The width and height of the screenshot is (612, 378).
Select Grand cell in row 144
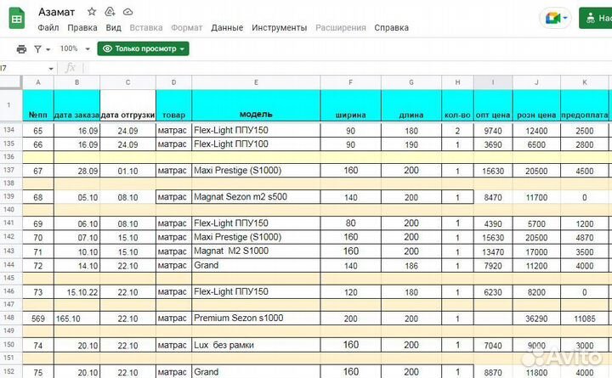click(x=256, y=265)
